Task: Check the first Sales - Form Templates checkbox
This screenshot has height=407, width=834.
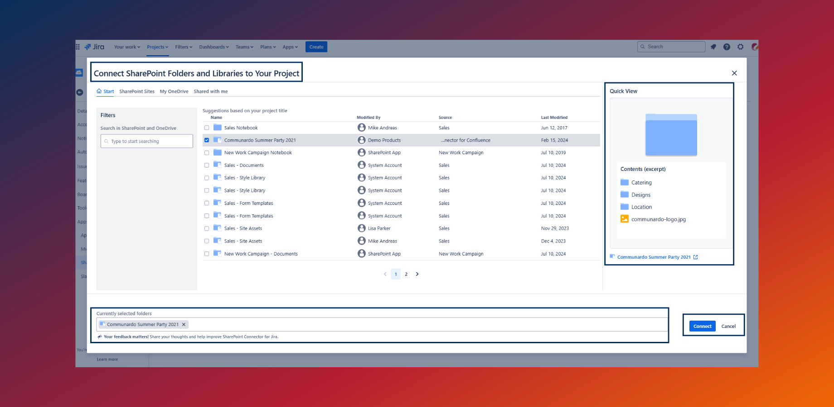Action: pos(207,203)
